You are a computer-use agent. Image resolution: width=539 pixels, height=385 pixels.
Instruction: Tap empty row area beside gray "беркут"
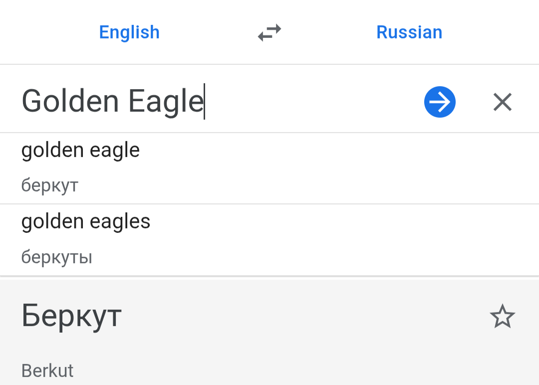point(324,186)
